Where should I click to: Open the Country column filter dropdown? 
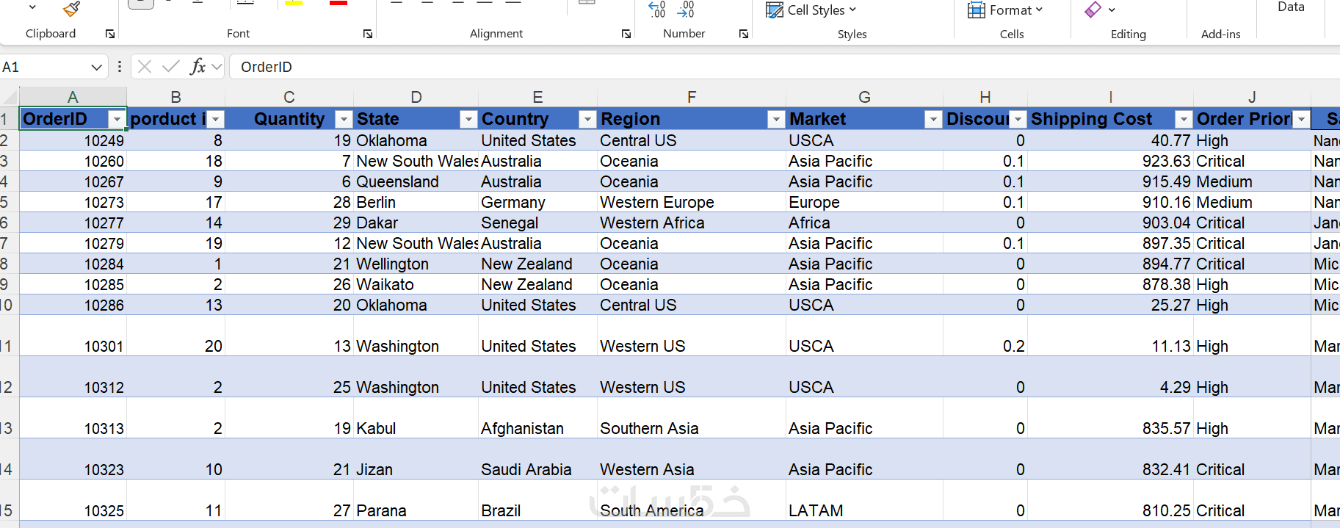pyautogui.click(x=587, y=119)
